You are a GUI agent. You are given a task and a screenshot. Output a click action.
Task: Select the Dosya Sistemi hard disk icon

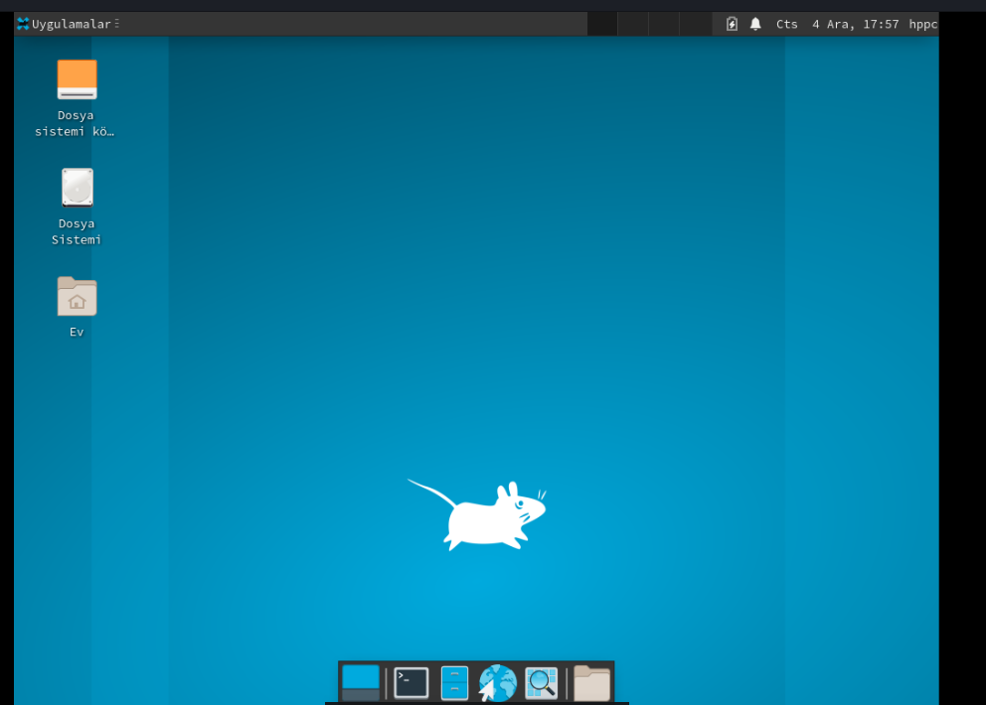[77, 188]
